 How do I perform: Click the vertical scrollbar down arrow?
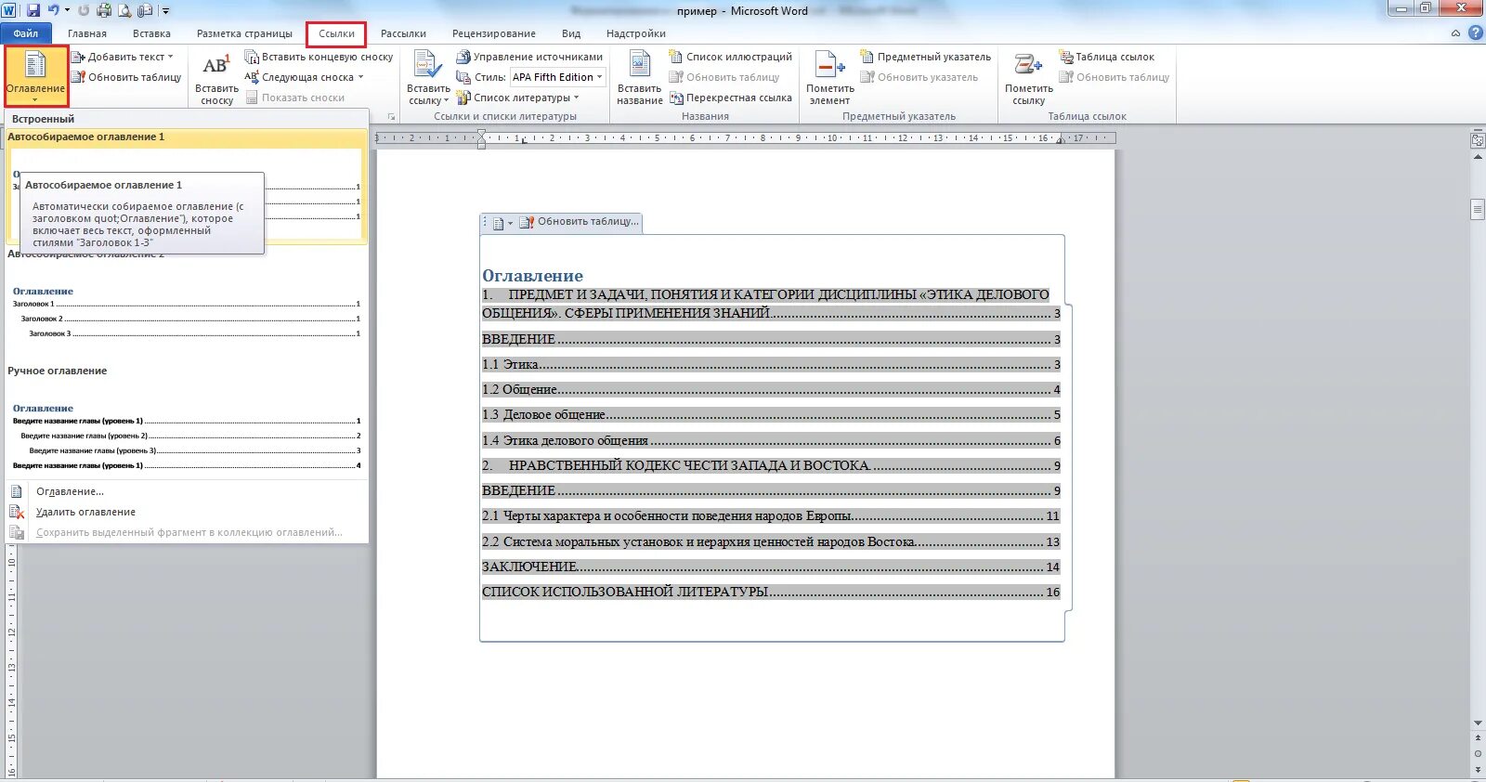pyautogui.click(x=1478, y=723)
